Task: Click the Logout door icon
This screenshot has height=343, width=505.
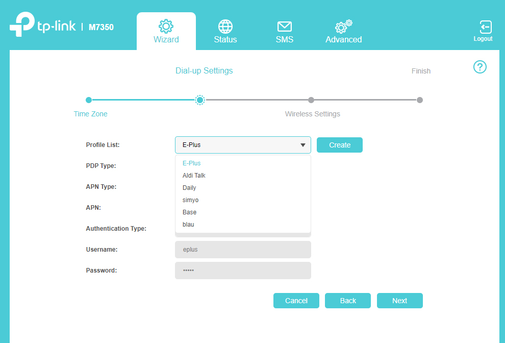Action: (485, 27)
